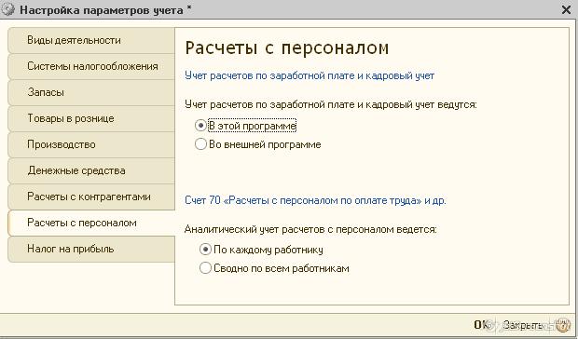This screenshot has width=578, height=339.
Task: Click the window title gear icon
Action: [8, 9]
